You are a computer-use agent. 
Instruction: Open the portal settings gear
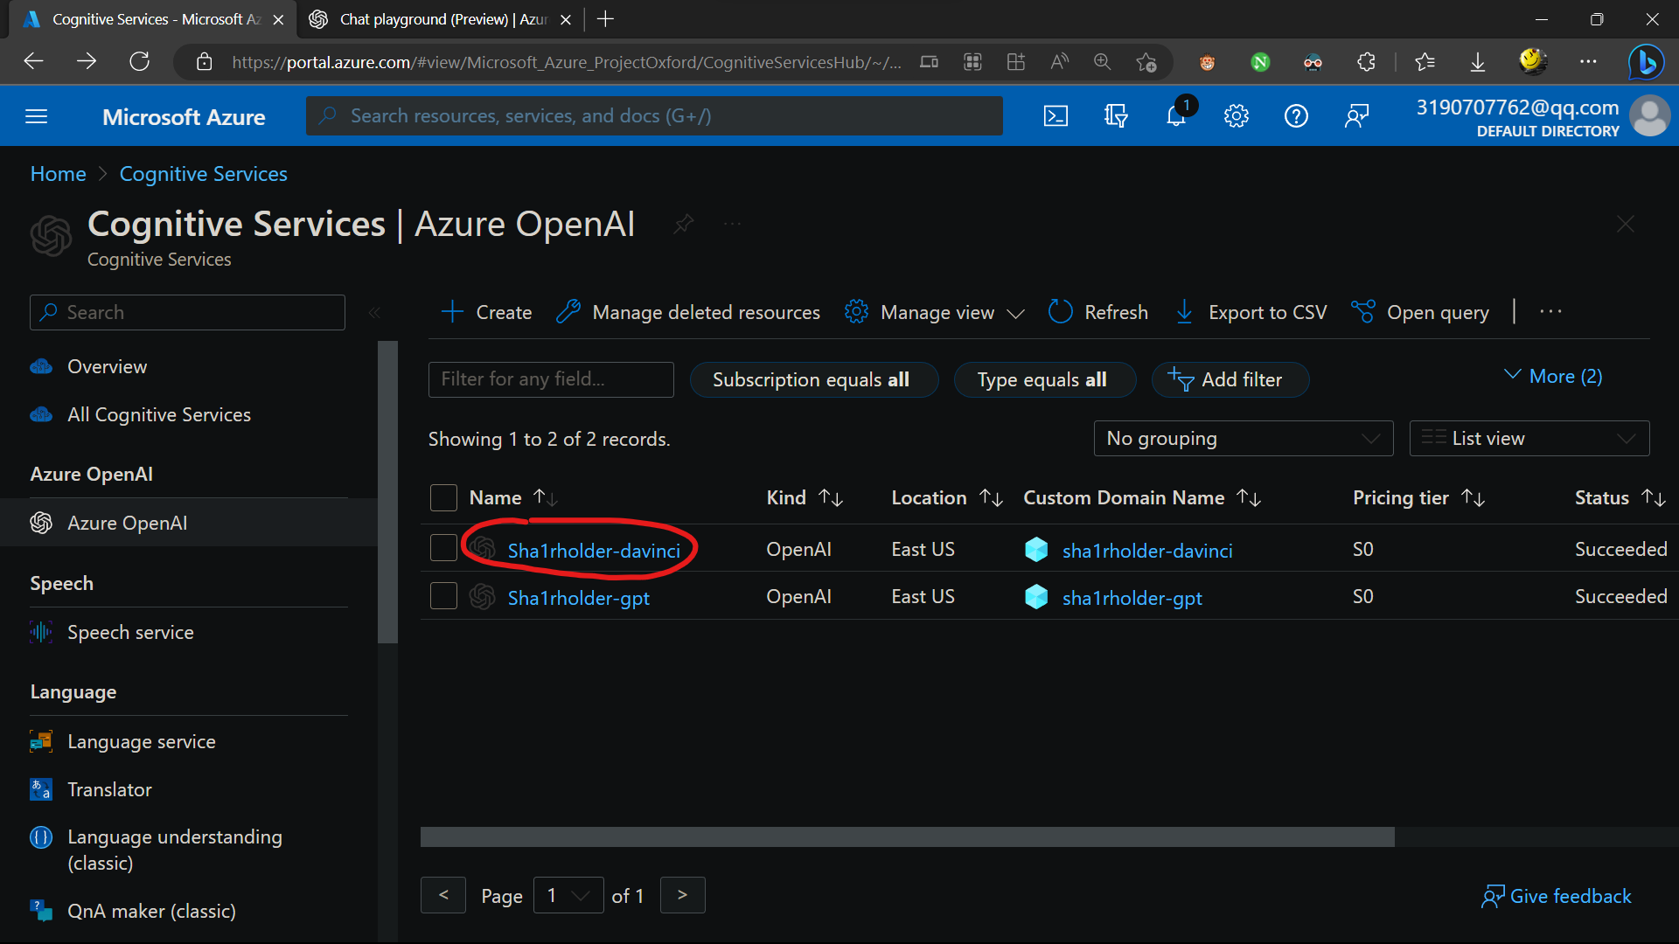point(1236,115)
